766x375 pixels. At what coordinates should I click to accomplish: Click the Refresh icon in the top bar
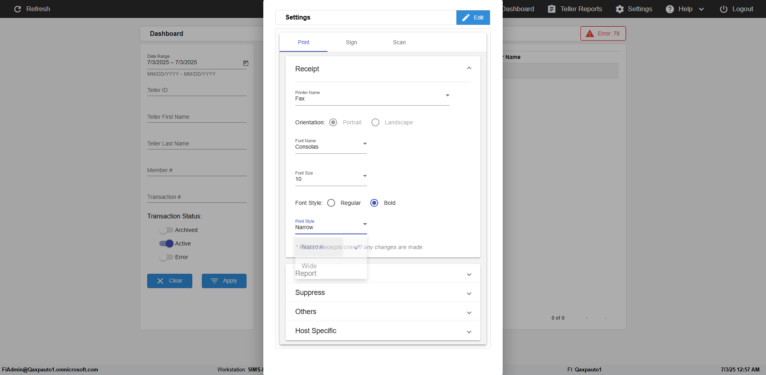[x=18, y=9]
